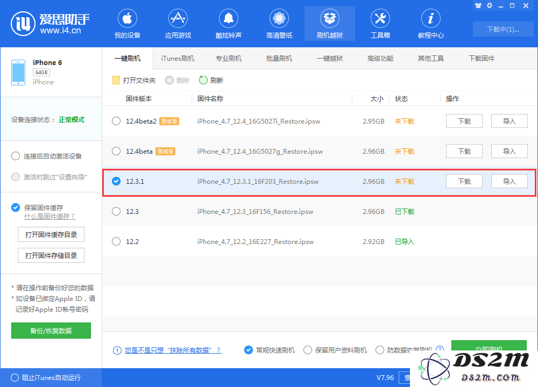Open 打开固件存储目录 button
The height and width of the screenshot is (387, 538).
pos(51,255)
